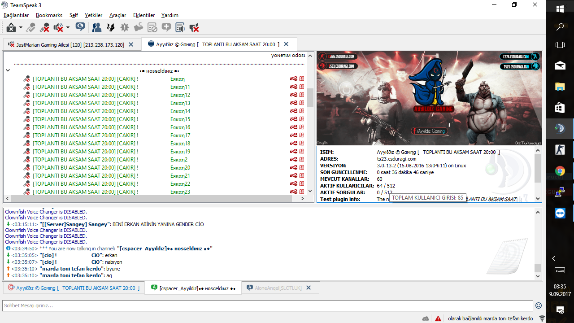Open the Action Center notifications icon

pos(560,310)
